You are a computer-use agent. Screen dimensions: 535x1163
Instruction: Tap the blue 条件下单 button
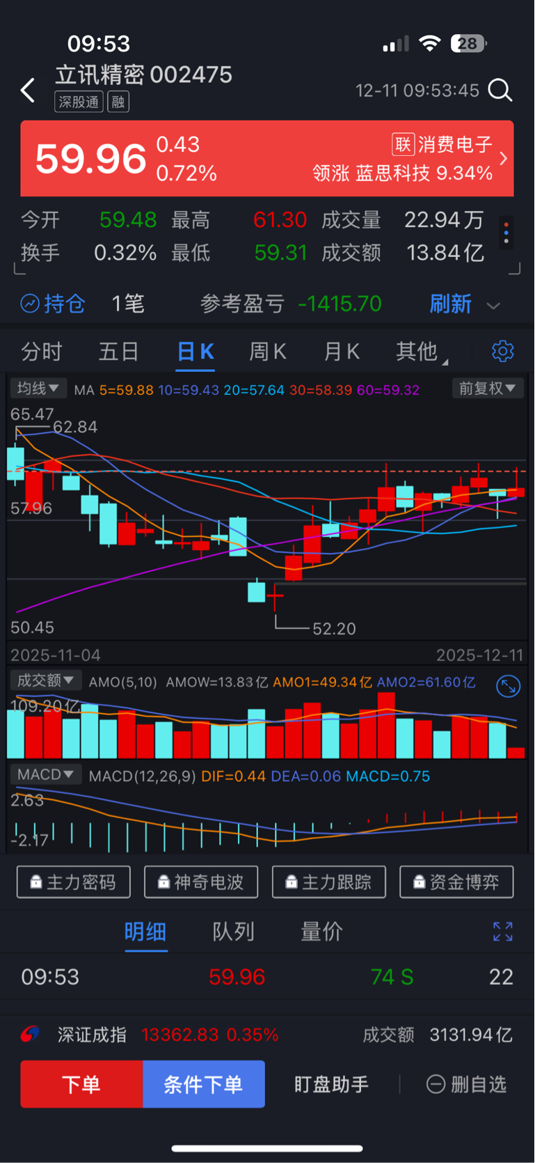(x=204, y=1084)
